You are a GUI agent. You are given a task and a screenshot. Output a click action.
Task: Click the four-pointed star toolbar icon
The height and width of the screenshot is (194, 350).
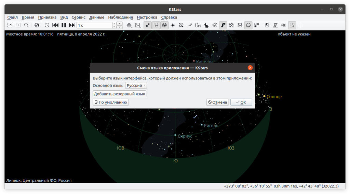point(173,25)
